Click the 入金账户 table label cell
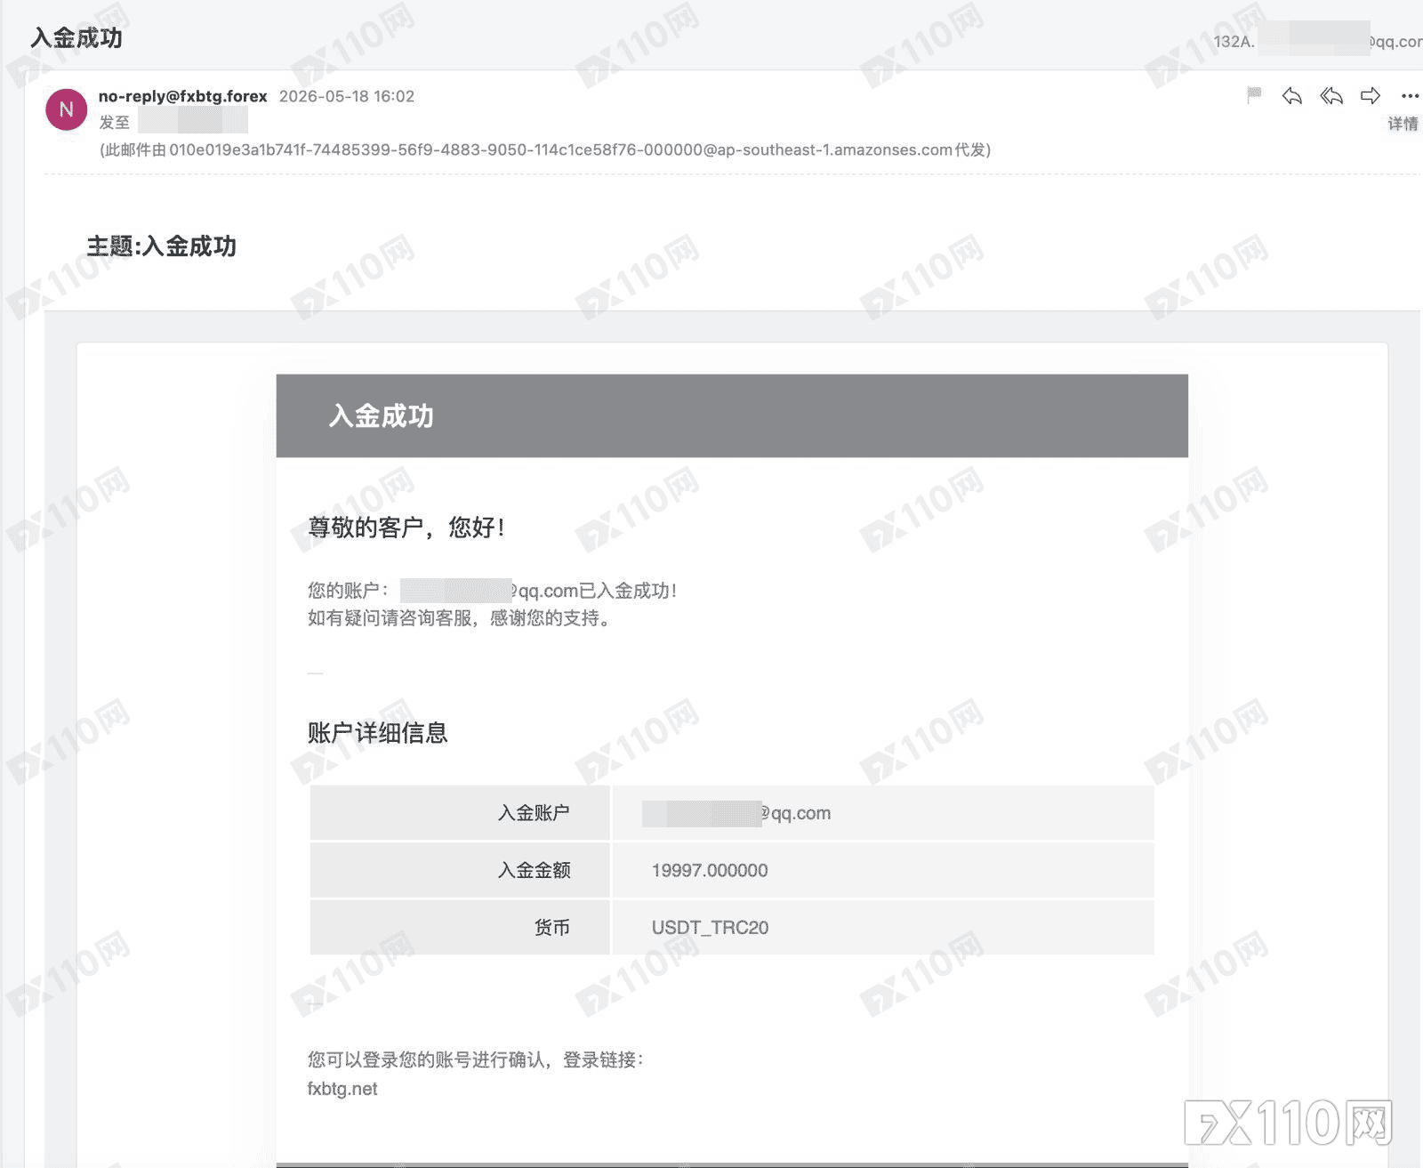 click(x=460, y=813)
